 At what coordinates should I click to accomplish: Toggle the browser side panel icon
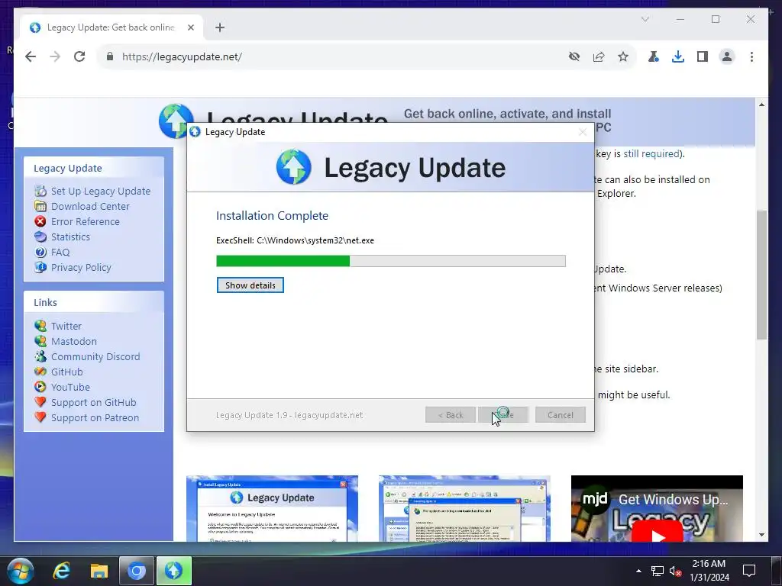click(703, 56)
